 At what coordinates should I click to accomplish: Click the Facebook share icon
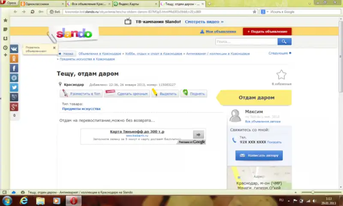(14, 68)
